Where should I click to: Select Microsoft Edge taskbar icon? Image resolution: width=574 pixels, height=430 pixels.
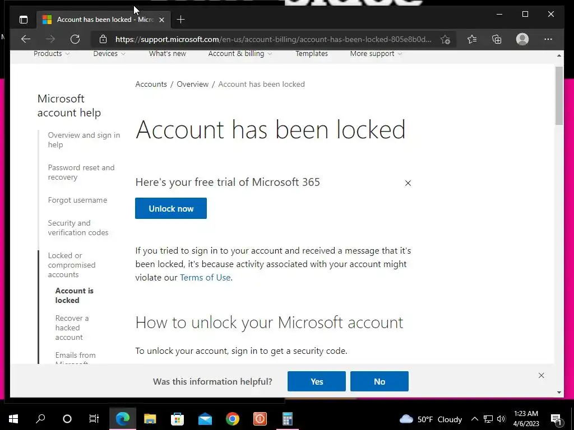point(123,419)
